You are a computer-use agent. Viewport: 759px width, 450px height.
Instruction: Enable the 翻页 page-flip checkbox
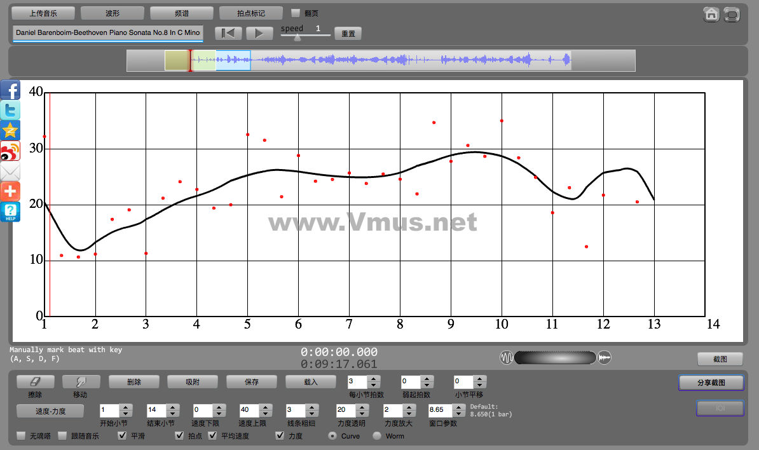click(295, 13)
